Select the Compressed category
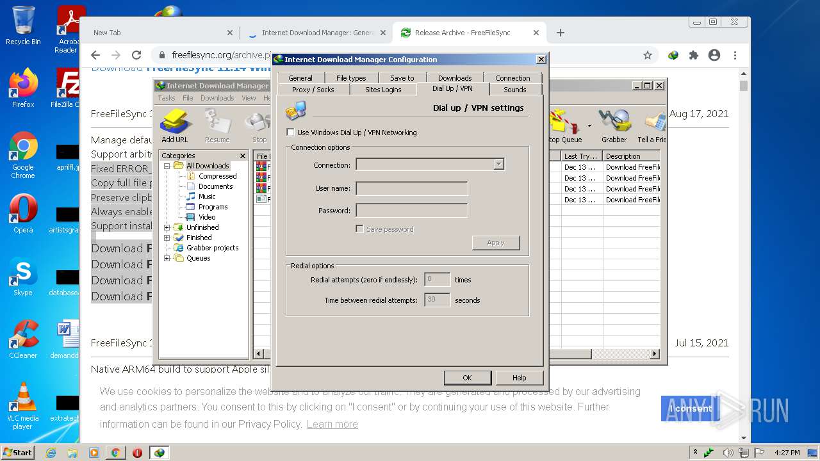 tap(217, 176)
